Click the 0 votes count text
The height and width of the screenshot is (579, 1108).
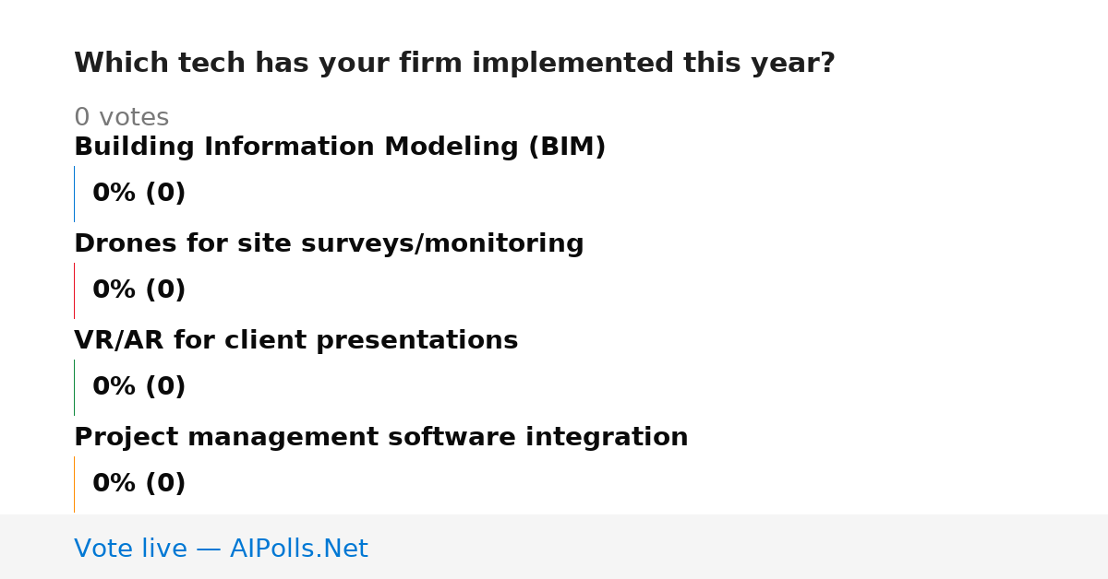[121, 118]
